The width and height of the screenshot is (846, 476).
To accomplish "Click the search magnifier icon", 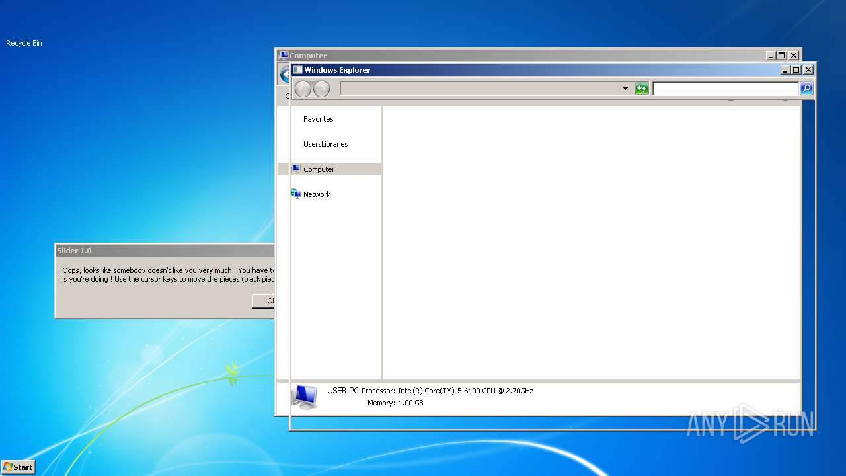I will [x=806, y=89].
